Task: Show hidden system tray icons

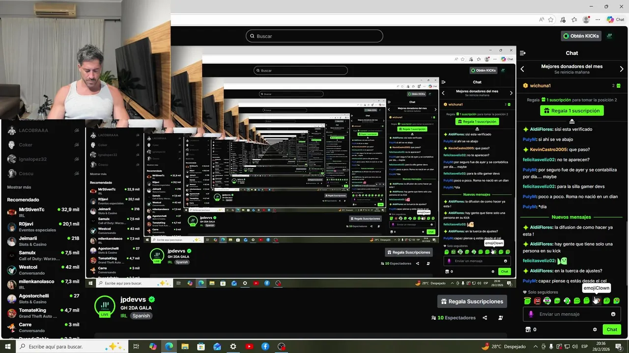Action: point(536,347)
